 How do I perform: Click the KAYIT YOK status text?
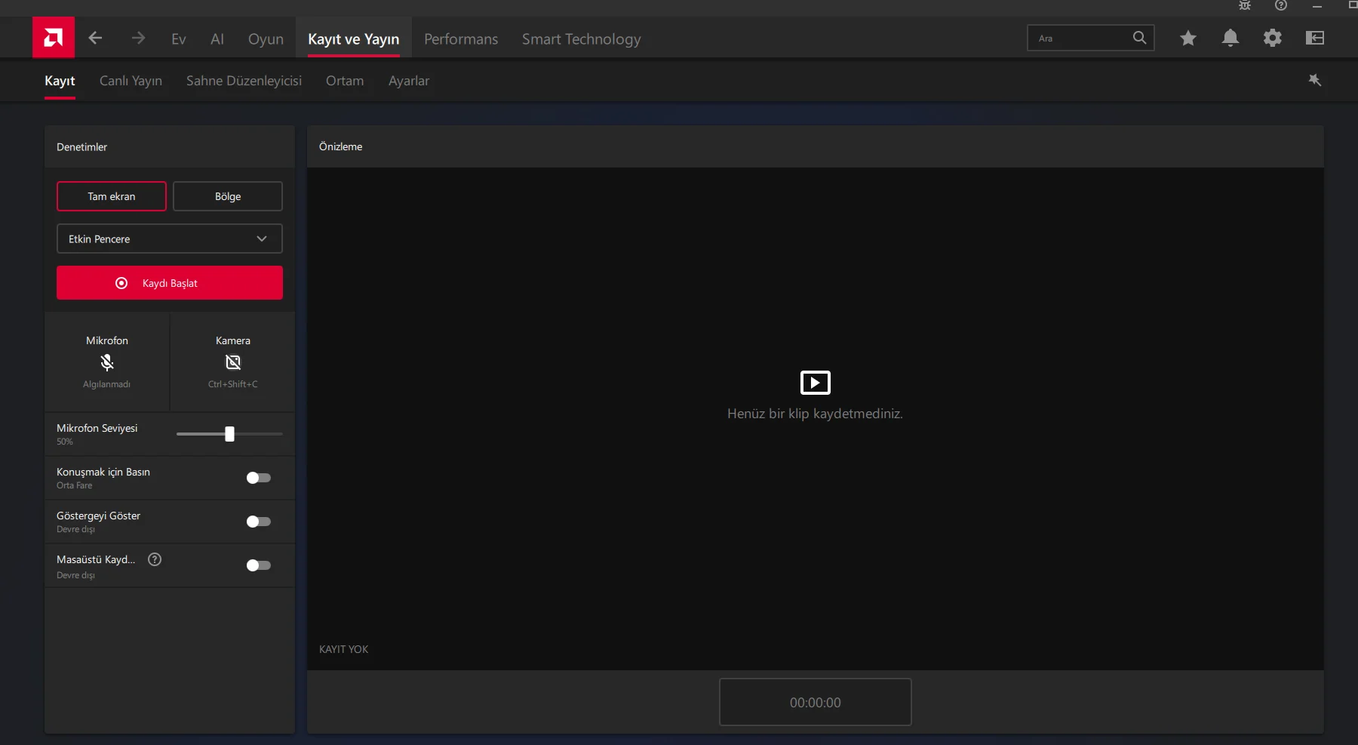point(344,649)
